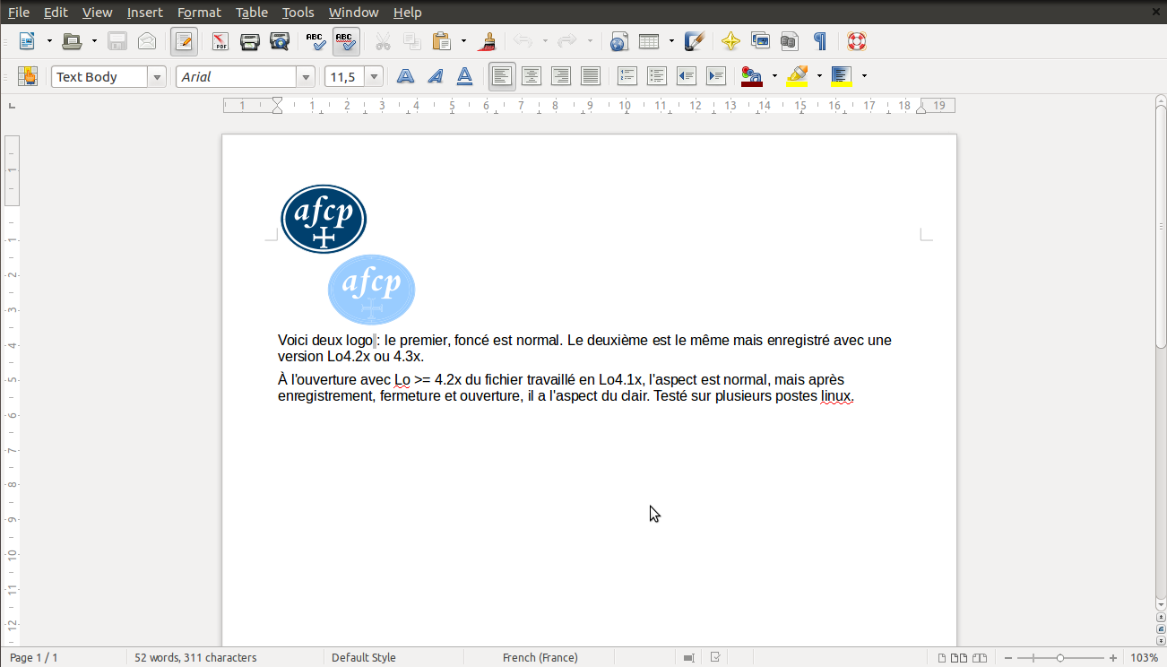Click French (France) language in status bar
This screenshot has width=1167, height=667.
tap(540, 658)
